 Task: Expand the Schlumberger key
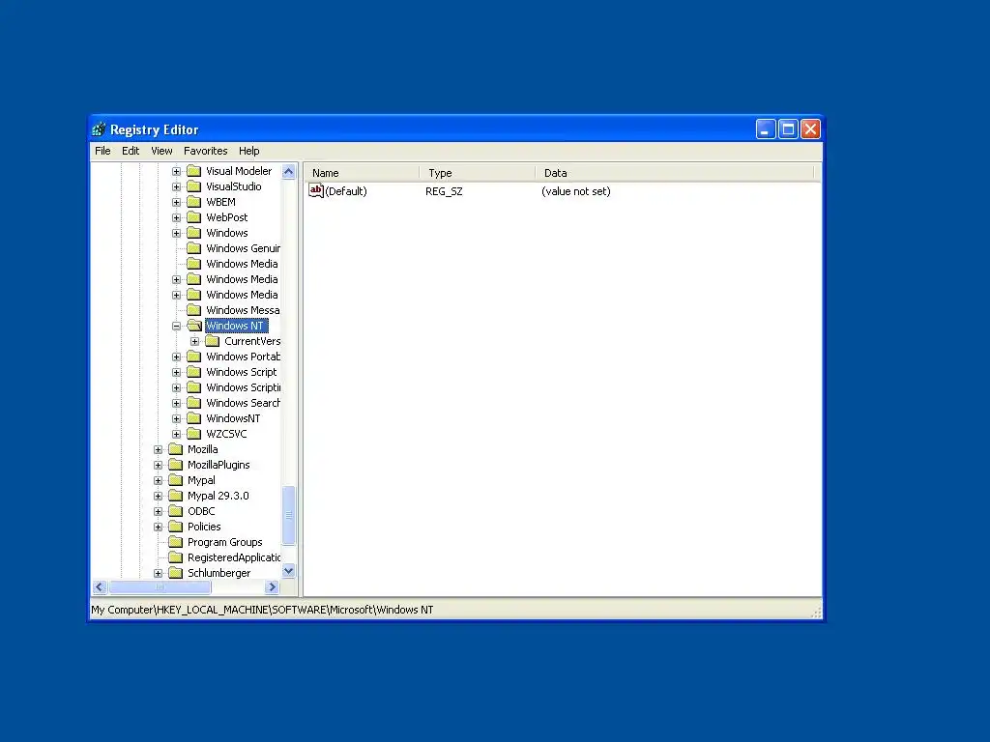coord(159,574)
